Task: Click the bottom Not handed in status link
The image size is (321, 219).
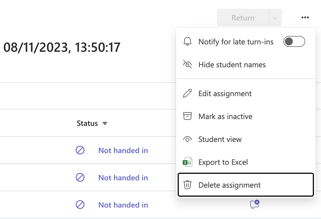Action: pos(123,205)
